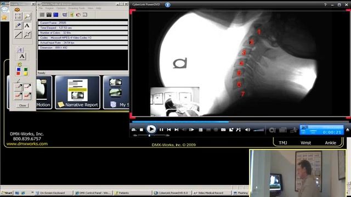Viewport: 351px width, 197px height.
Task: Click the blue screen toolbar icon
Action: point(56,15)
